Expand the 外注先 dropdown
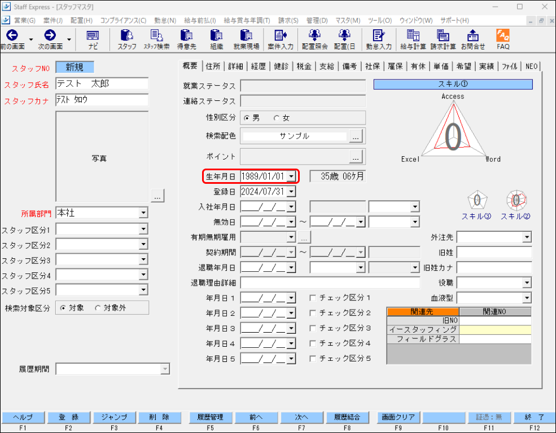The image size is (556, 433). point(527,237)
